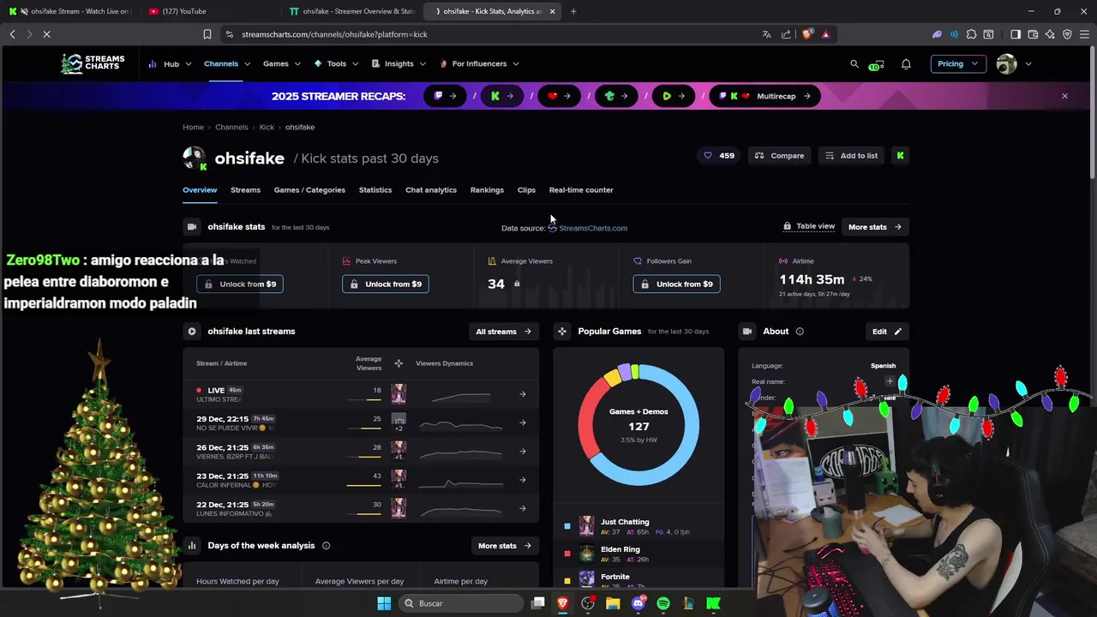Switch to the Rankings tab
Image resolution: width=1097 pixels, height=617 pixels.
click(x=487, y=190)
